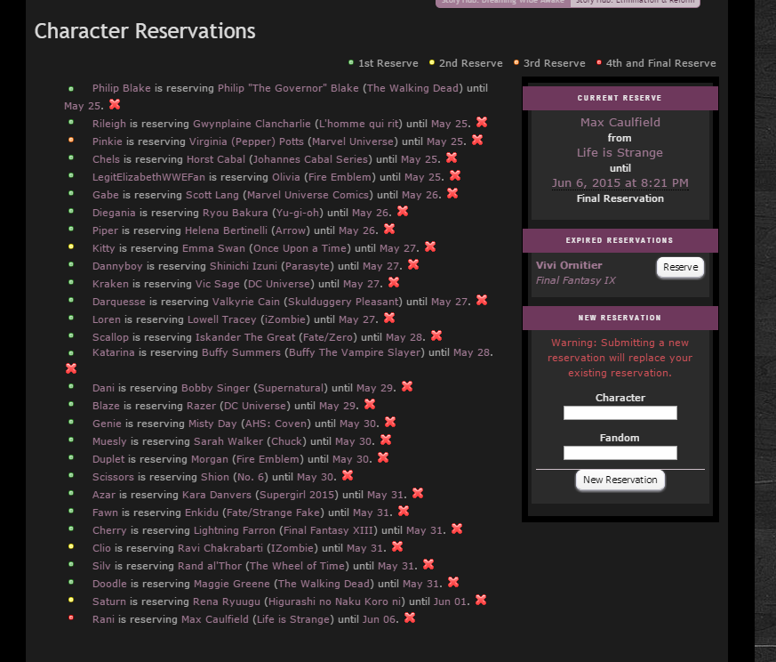Delete Rani's Max Caulfield reservation

point(410,618)
